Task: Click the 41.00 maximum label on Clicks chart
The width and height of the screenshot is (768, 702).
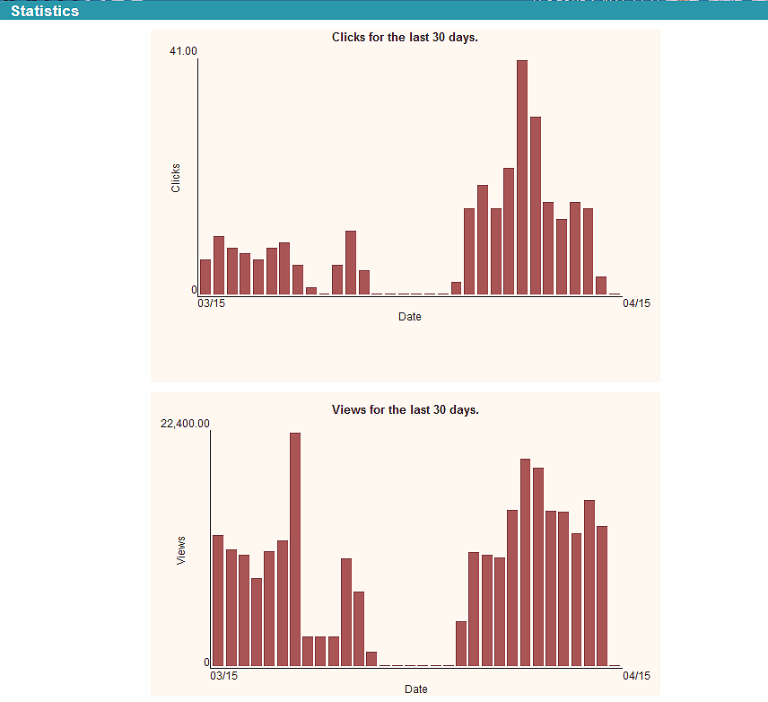Action: 183,51
